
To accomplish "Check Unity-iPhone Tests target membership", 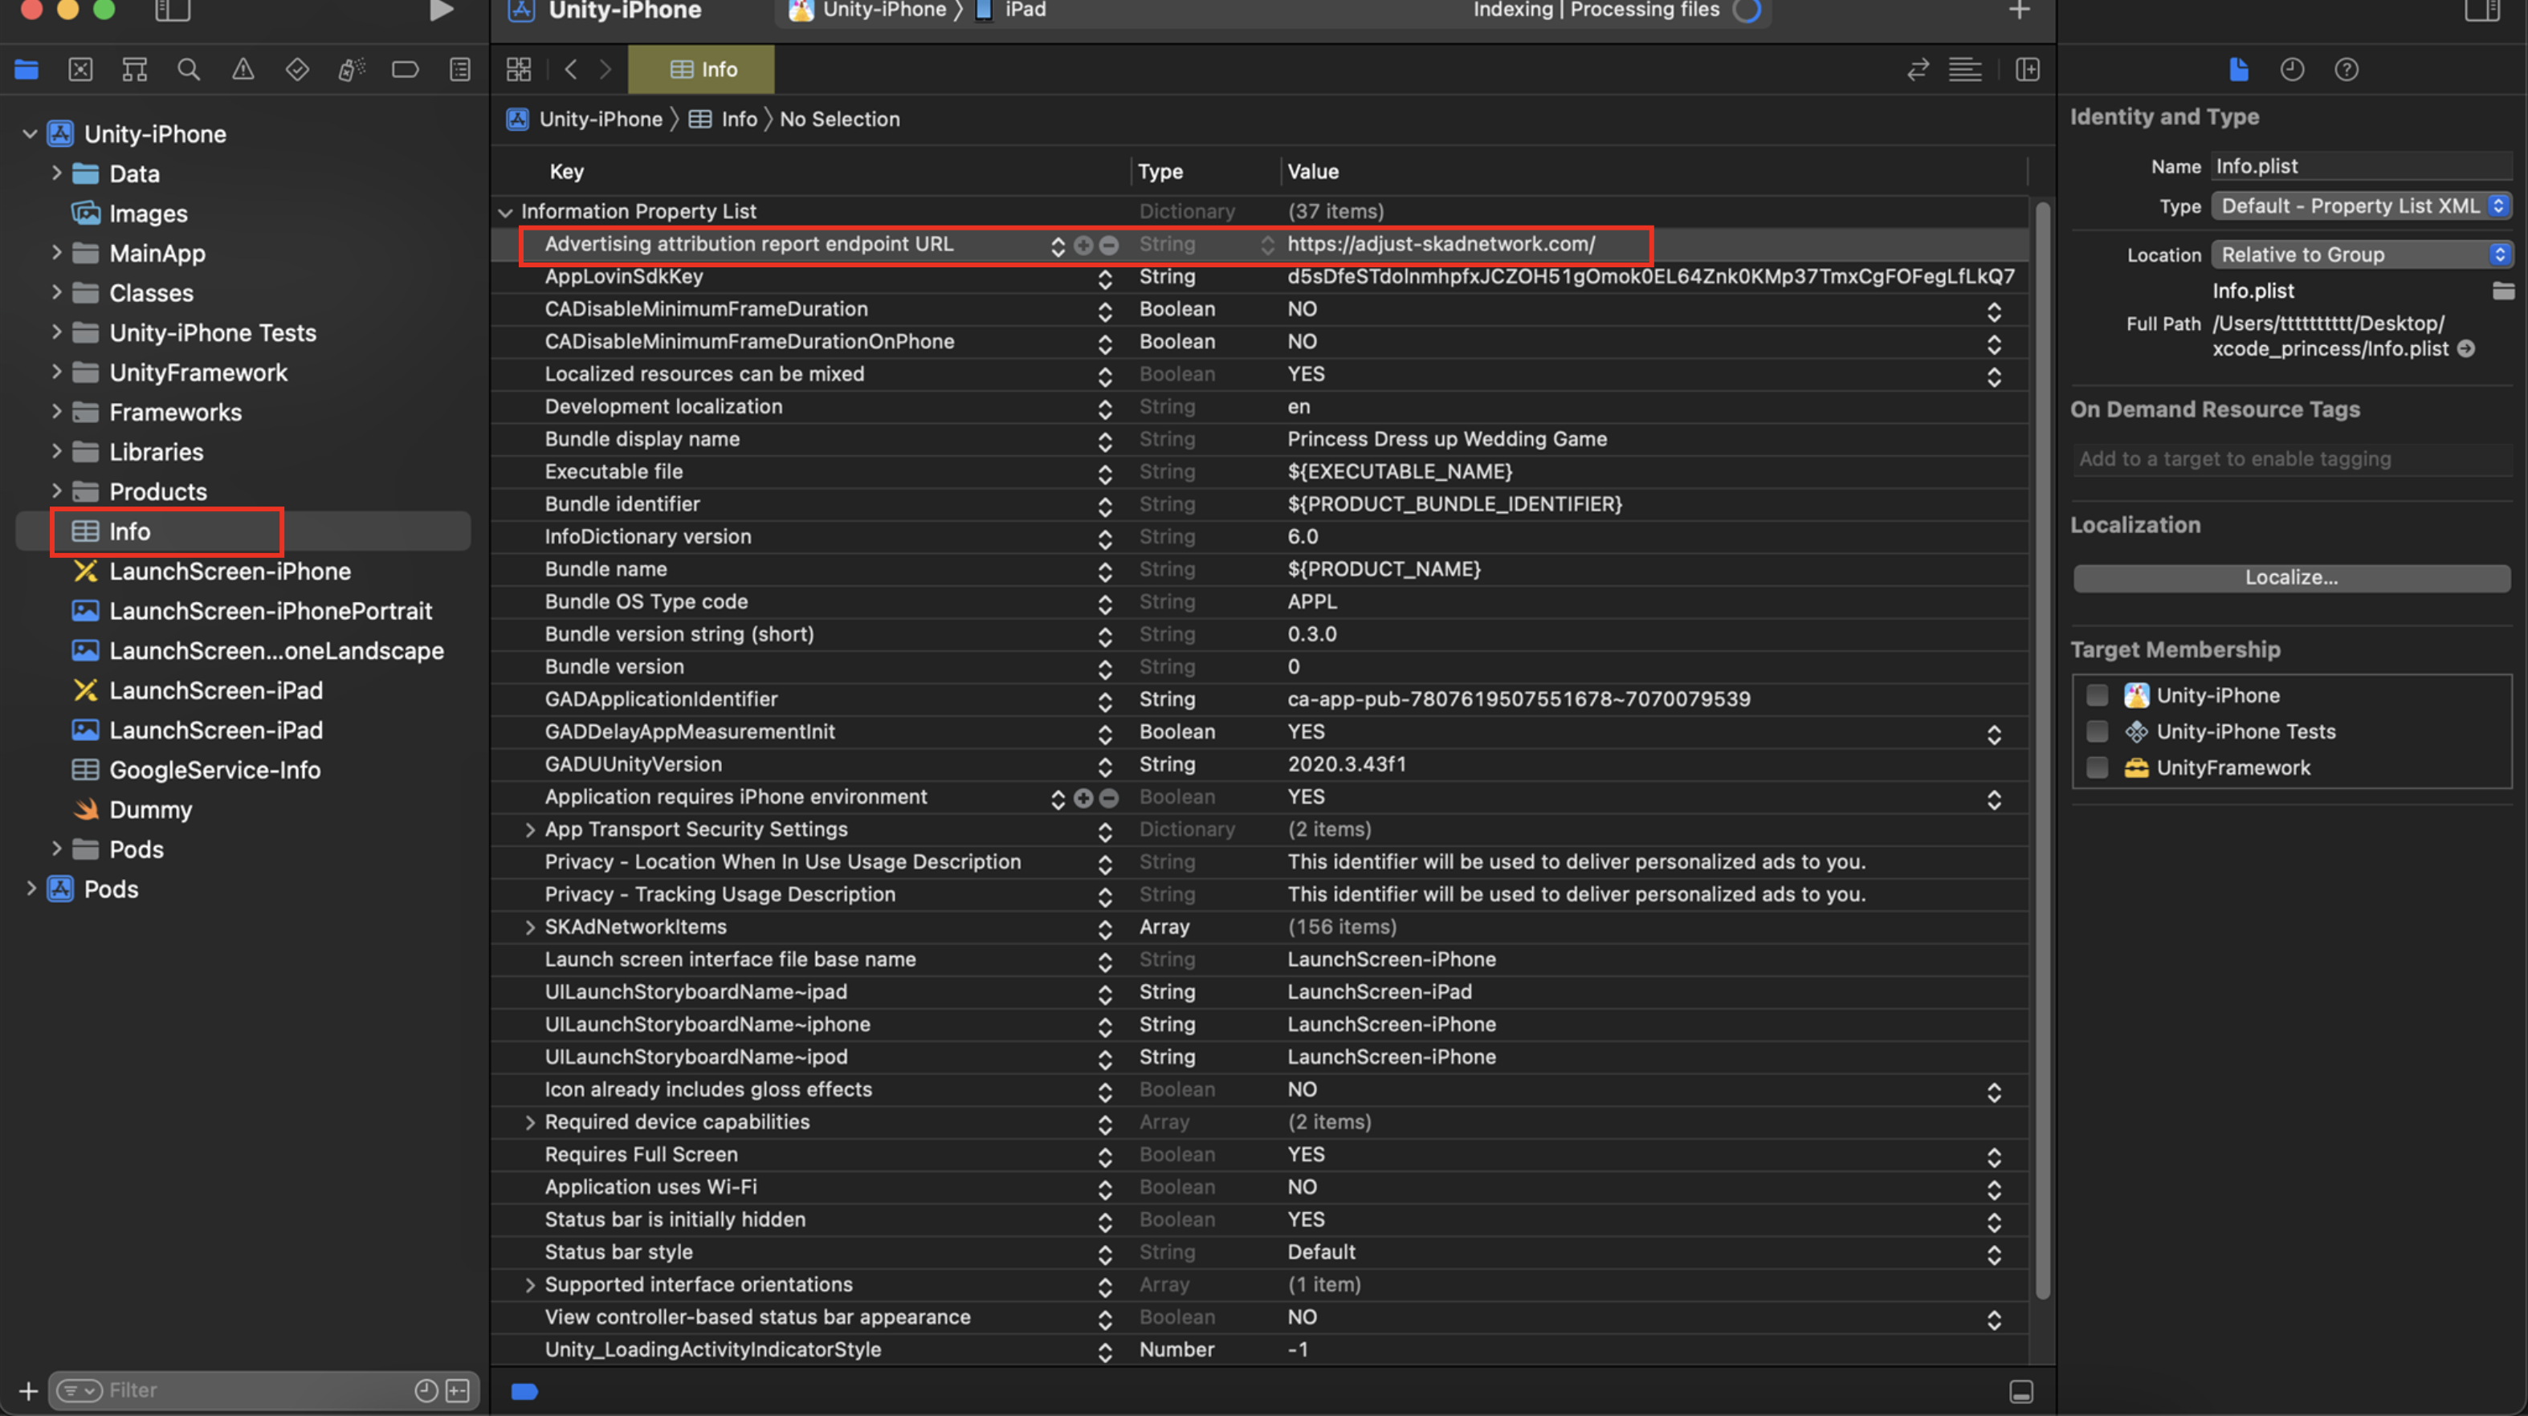I will [2098, 732].
